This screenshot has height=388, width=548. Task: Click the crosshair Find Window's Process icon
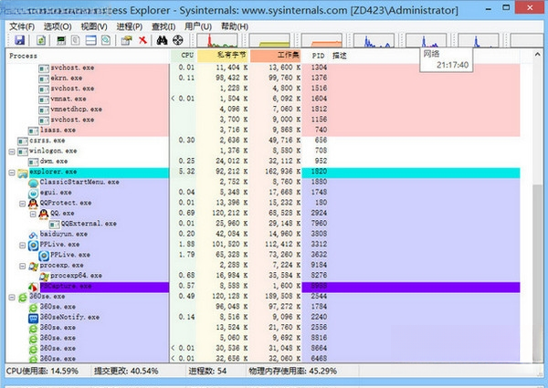pyautogui.click(x=178, y=40)
